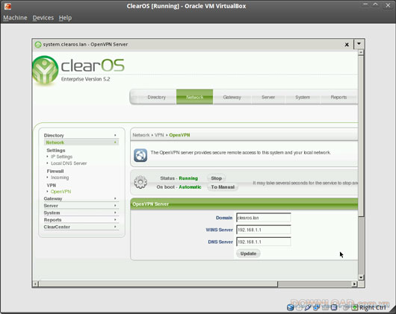
Task: Click the OpenVPN globe icon beside the description
Action: (x=140, y=155)
